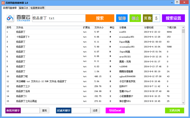Click share time 2013-4-2 22:12
Image resolution: width=190 pixels, height=118 pixels.
pos(152,32)
